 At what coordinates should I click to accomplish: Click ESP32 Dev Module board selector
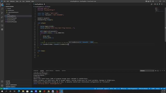(143, 89)
